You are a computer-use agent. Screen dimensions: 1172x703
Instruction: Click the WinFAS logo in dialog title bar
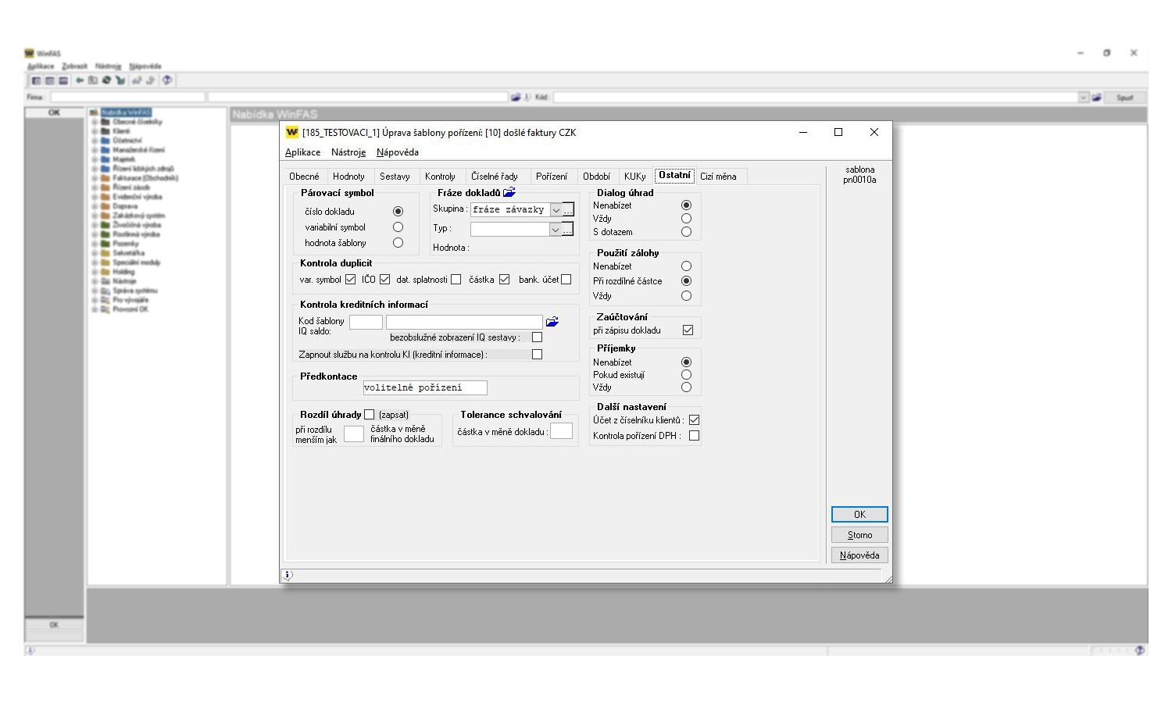[x=292, y=133]
